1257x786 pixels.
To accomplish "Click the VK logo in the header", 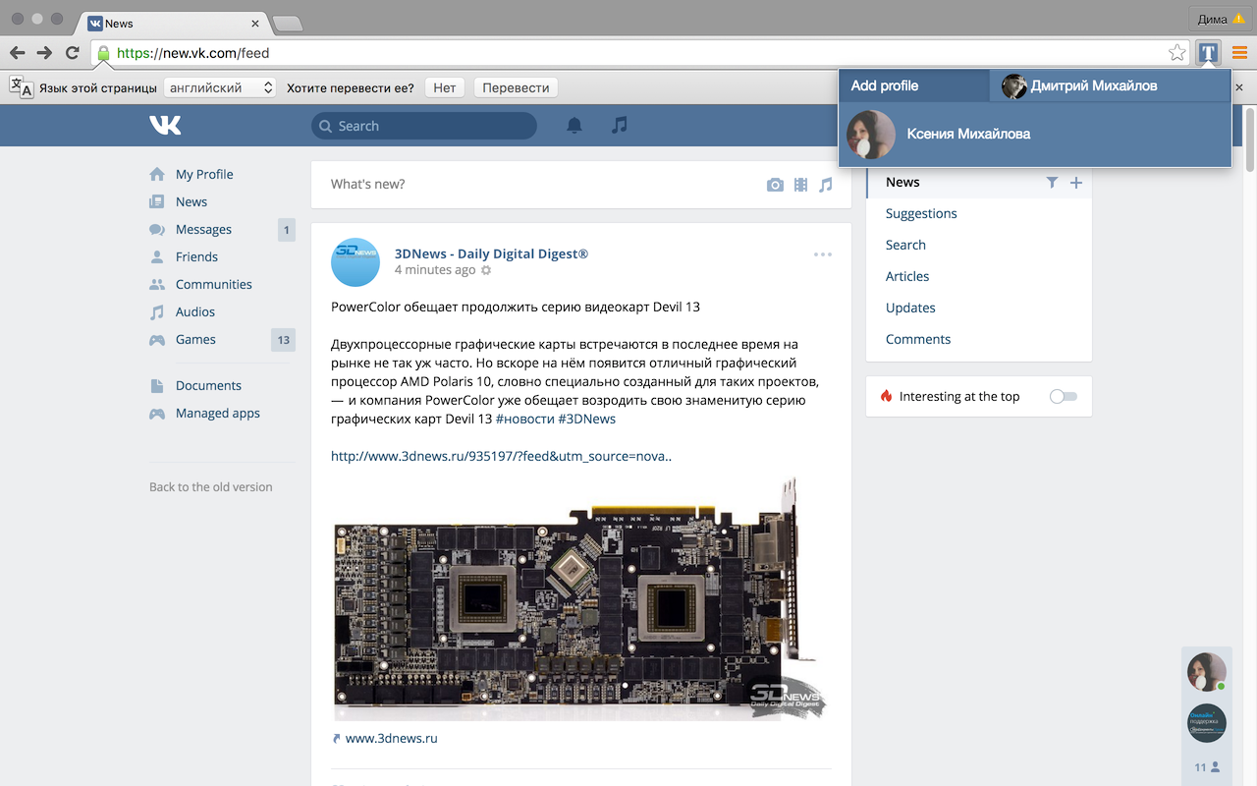I will pos(165,125).
